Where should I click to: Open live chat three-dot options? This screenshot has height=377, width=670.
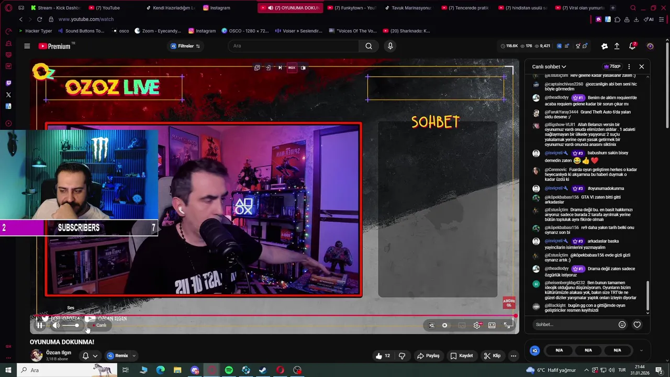coord(629,66)
